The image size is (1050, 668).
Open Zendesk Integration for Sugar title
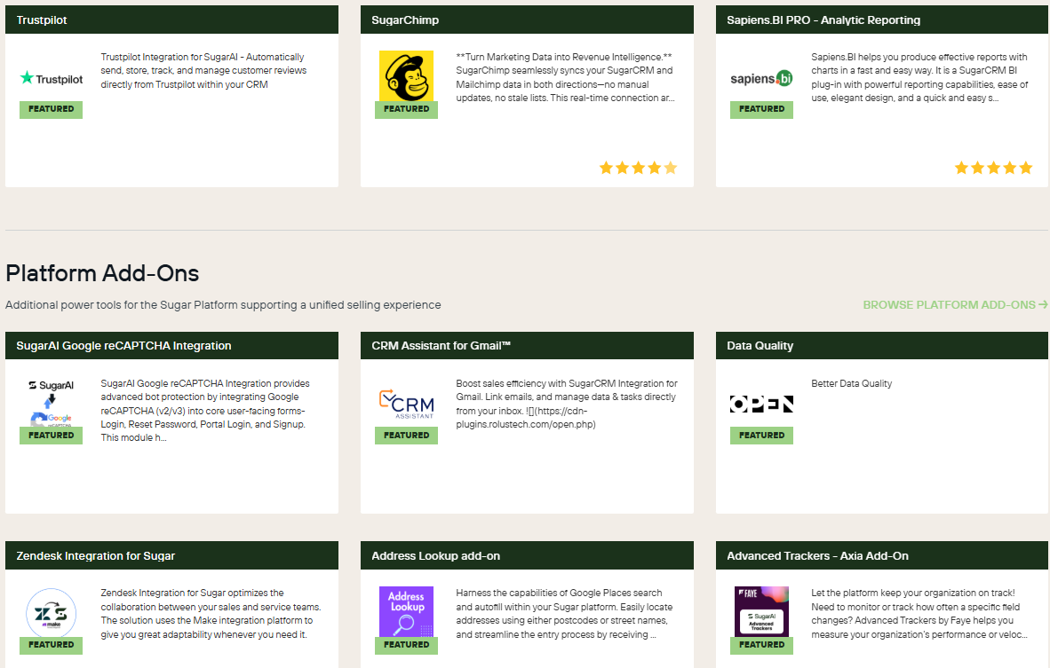coord(96,555)
